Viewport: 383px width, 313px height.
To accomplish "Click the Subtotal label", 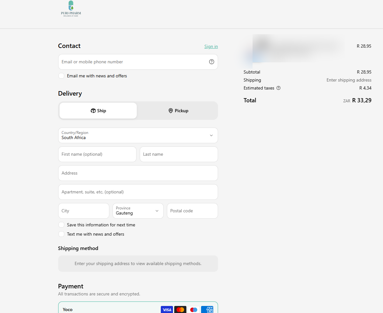I will click(x=252, y=72).
